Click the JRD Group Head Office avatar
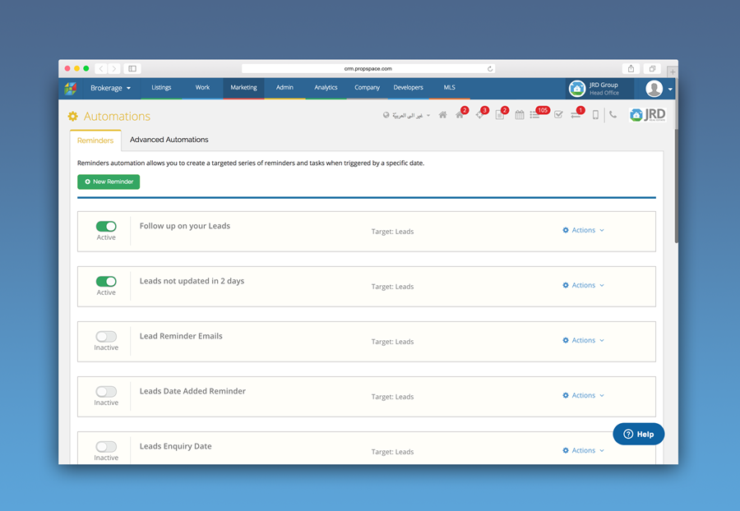Screen dimensions: 740x511 pyautogui.click(x=576, y=88)
